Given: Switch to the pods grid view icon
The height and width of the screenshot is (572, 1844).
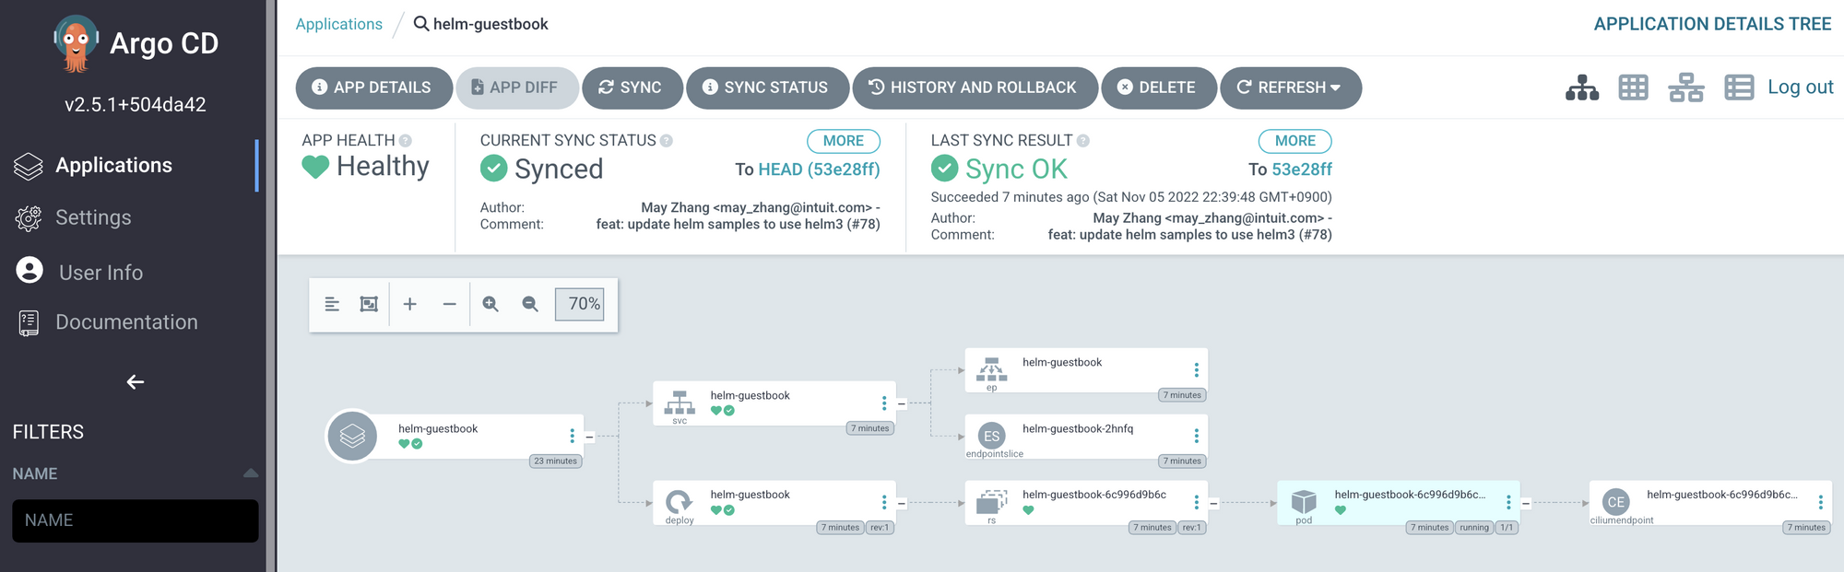Looking at the screenshot, I should (1633, 88).
